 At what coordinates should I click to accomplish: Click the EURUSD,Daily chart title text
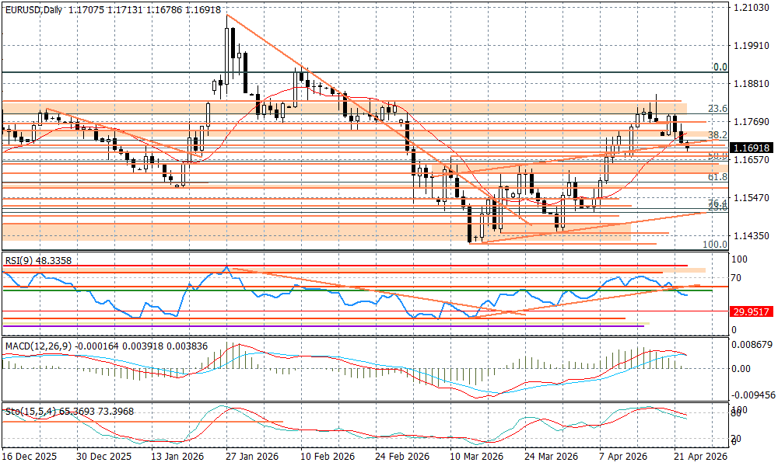point(33,10)
